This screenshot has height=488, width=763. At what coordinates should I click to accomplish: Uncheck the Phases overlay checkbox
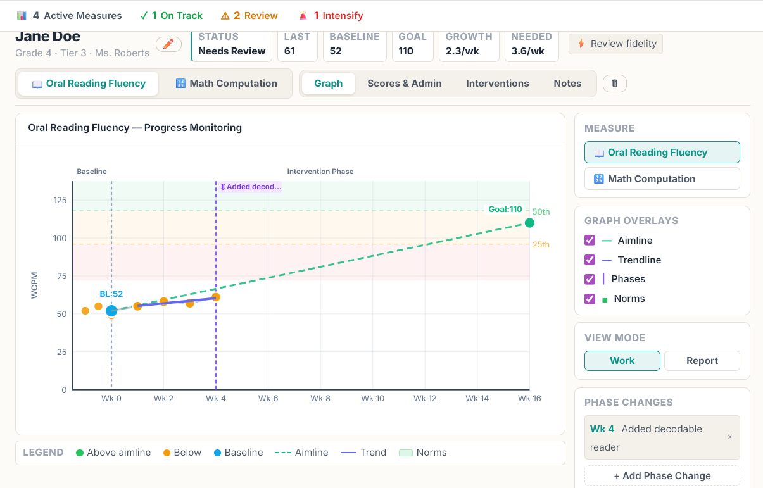(x=590, y=279)
